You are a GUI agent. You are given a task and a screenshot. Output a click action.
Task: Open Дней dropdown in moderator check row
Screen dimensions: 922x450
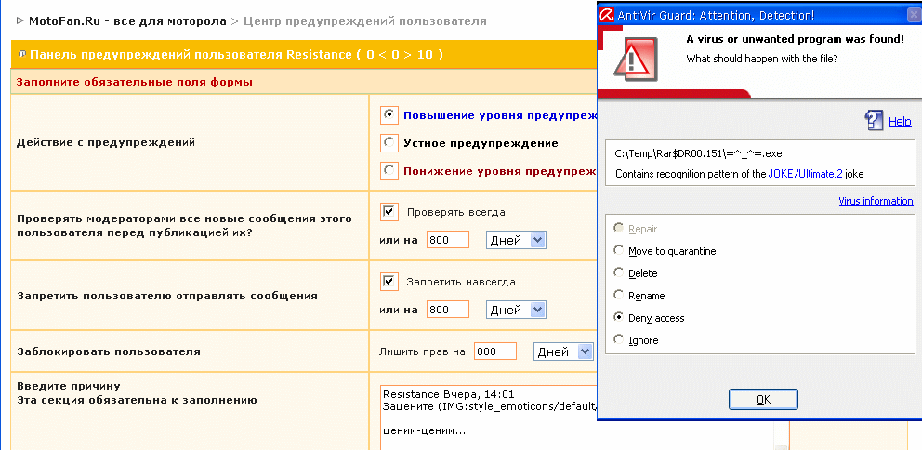point(516,241)
